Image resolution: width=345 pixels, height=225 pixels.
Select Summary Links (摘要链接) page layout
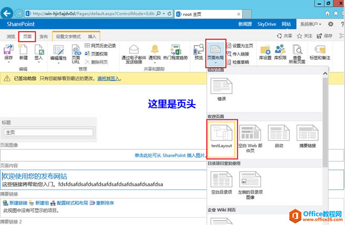pos(307,136)
